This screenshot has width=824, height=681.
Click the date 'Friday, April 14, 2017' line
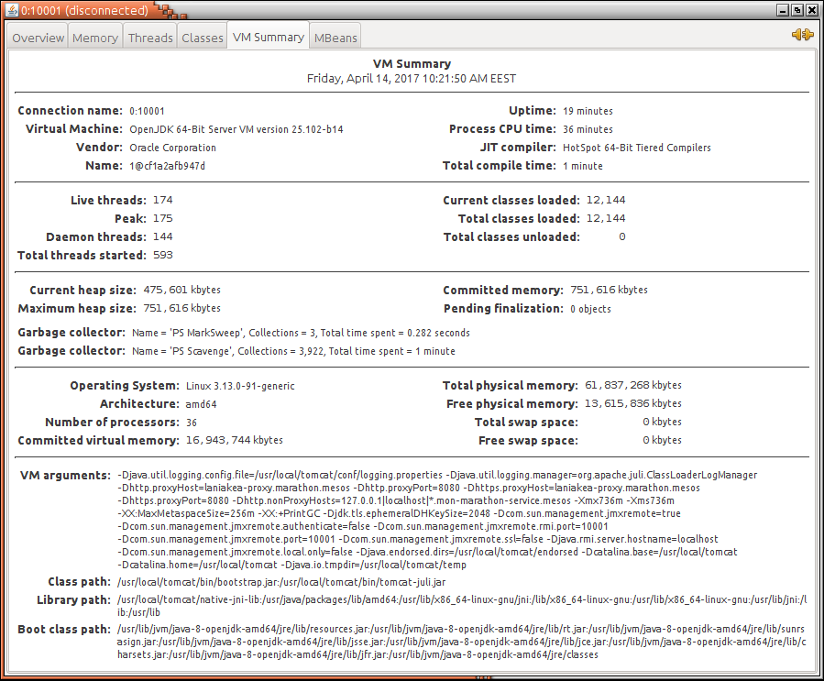412,78
